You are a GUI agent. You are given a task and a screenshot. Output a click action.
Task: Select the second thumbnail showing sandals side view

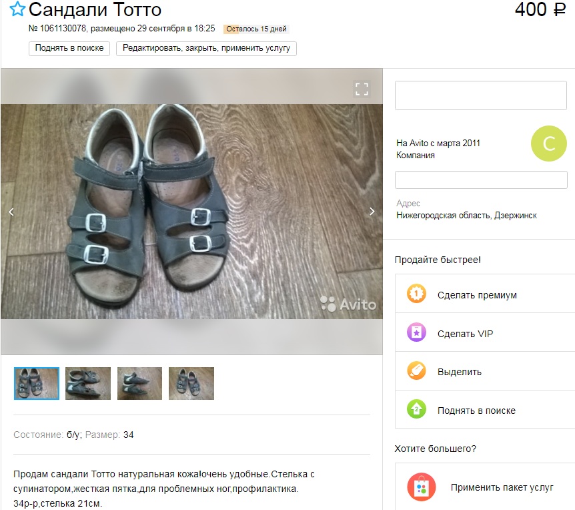(x=88, y=383)
